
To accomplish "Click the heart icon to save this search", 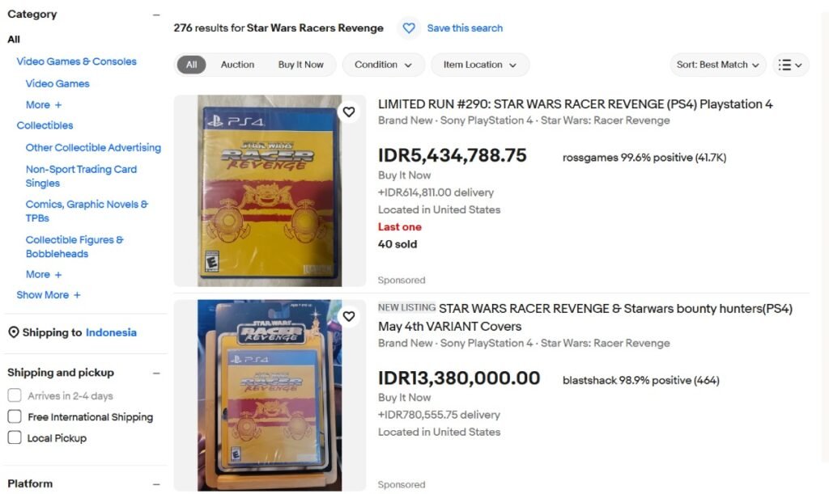I will tap(409, 28).
